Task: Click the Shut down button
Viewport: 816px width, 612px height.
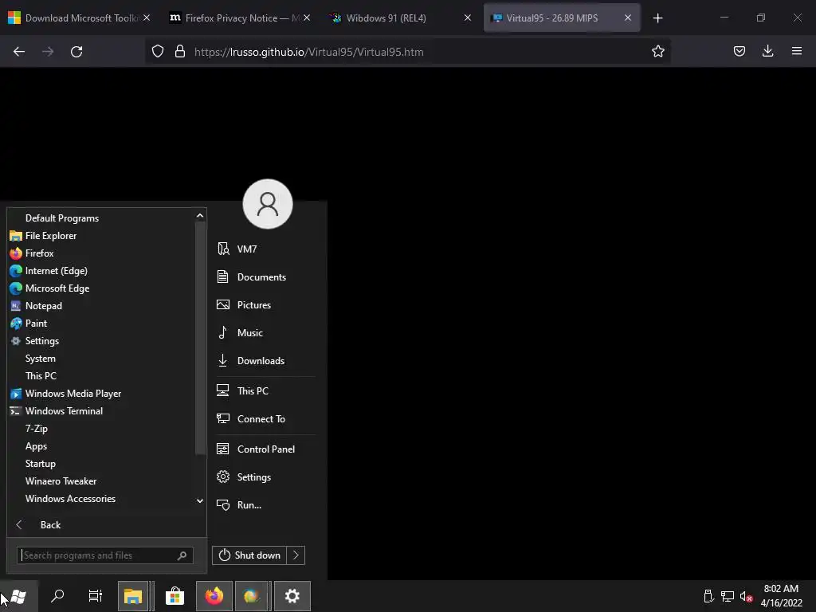Action: (249, 555)
